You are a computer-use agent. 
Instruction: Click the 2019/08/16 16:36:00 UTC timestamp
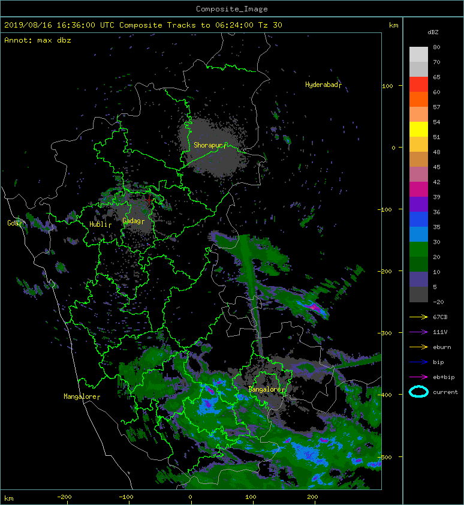click(x=59, y=25)
